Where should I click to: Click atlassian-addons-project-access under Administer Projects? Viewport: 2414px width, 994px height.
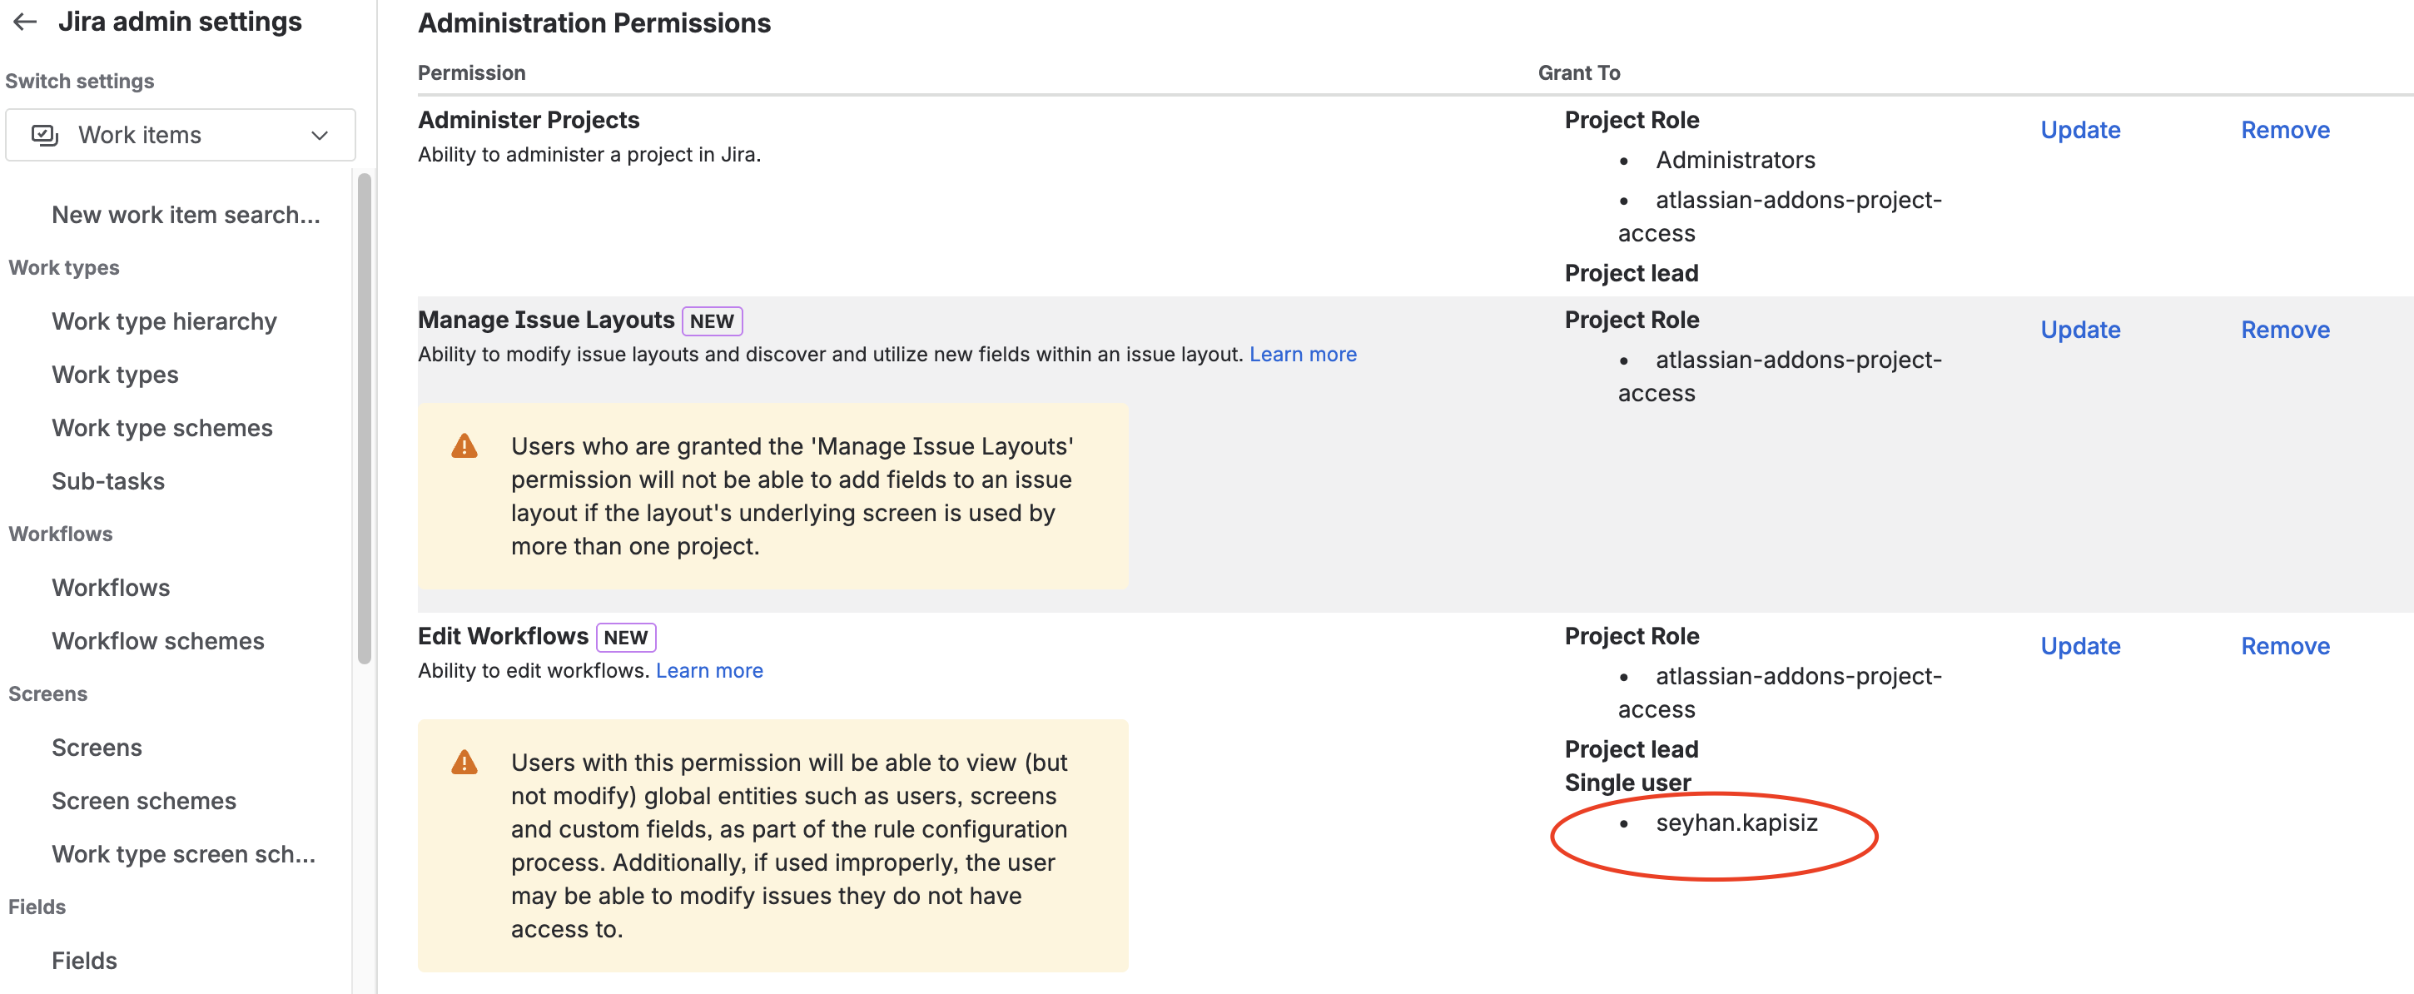(1780, 216)
